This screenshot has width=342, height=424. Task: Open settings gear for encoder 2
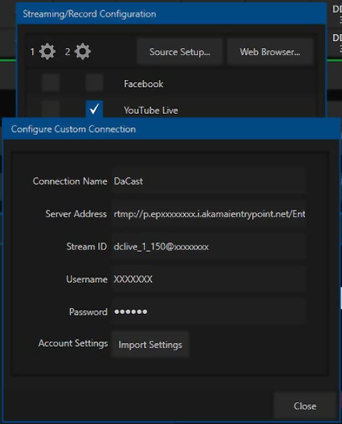coord(82,52)
